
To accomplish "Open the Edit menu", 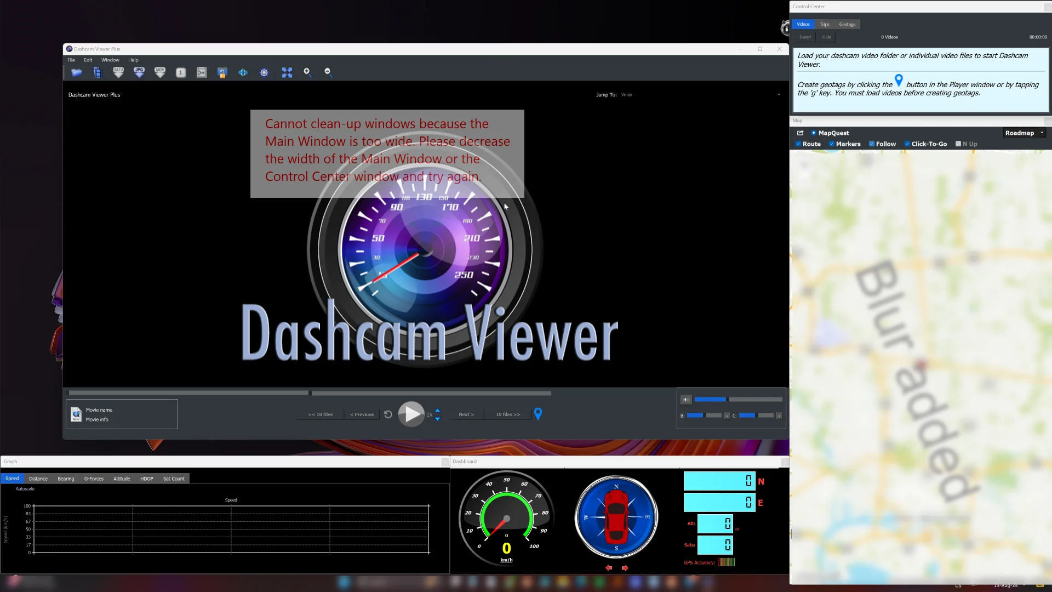I will click(88, 60).
